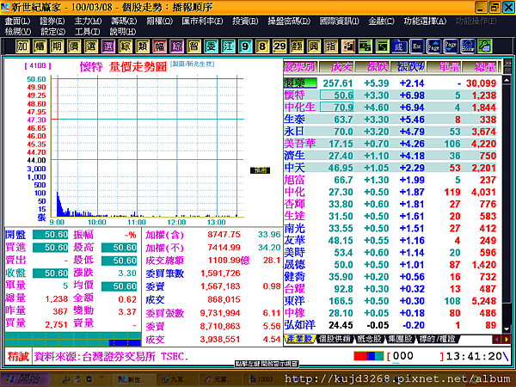
Task: Click the 單量 column header
Action: [444, 67]
